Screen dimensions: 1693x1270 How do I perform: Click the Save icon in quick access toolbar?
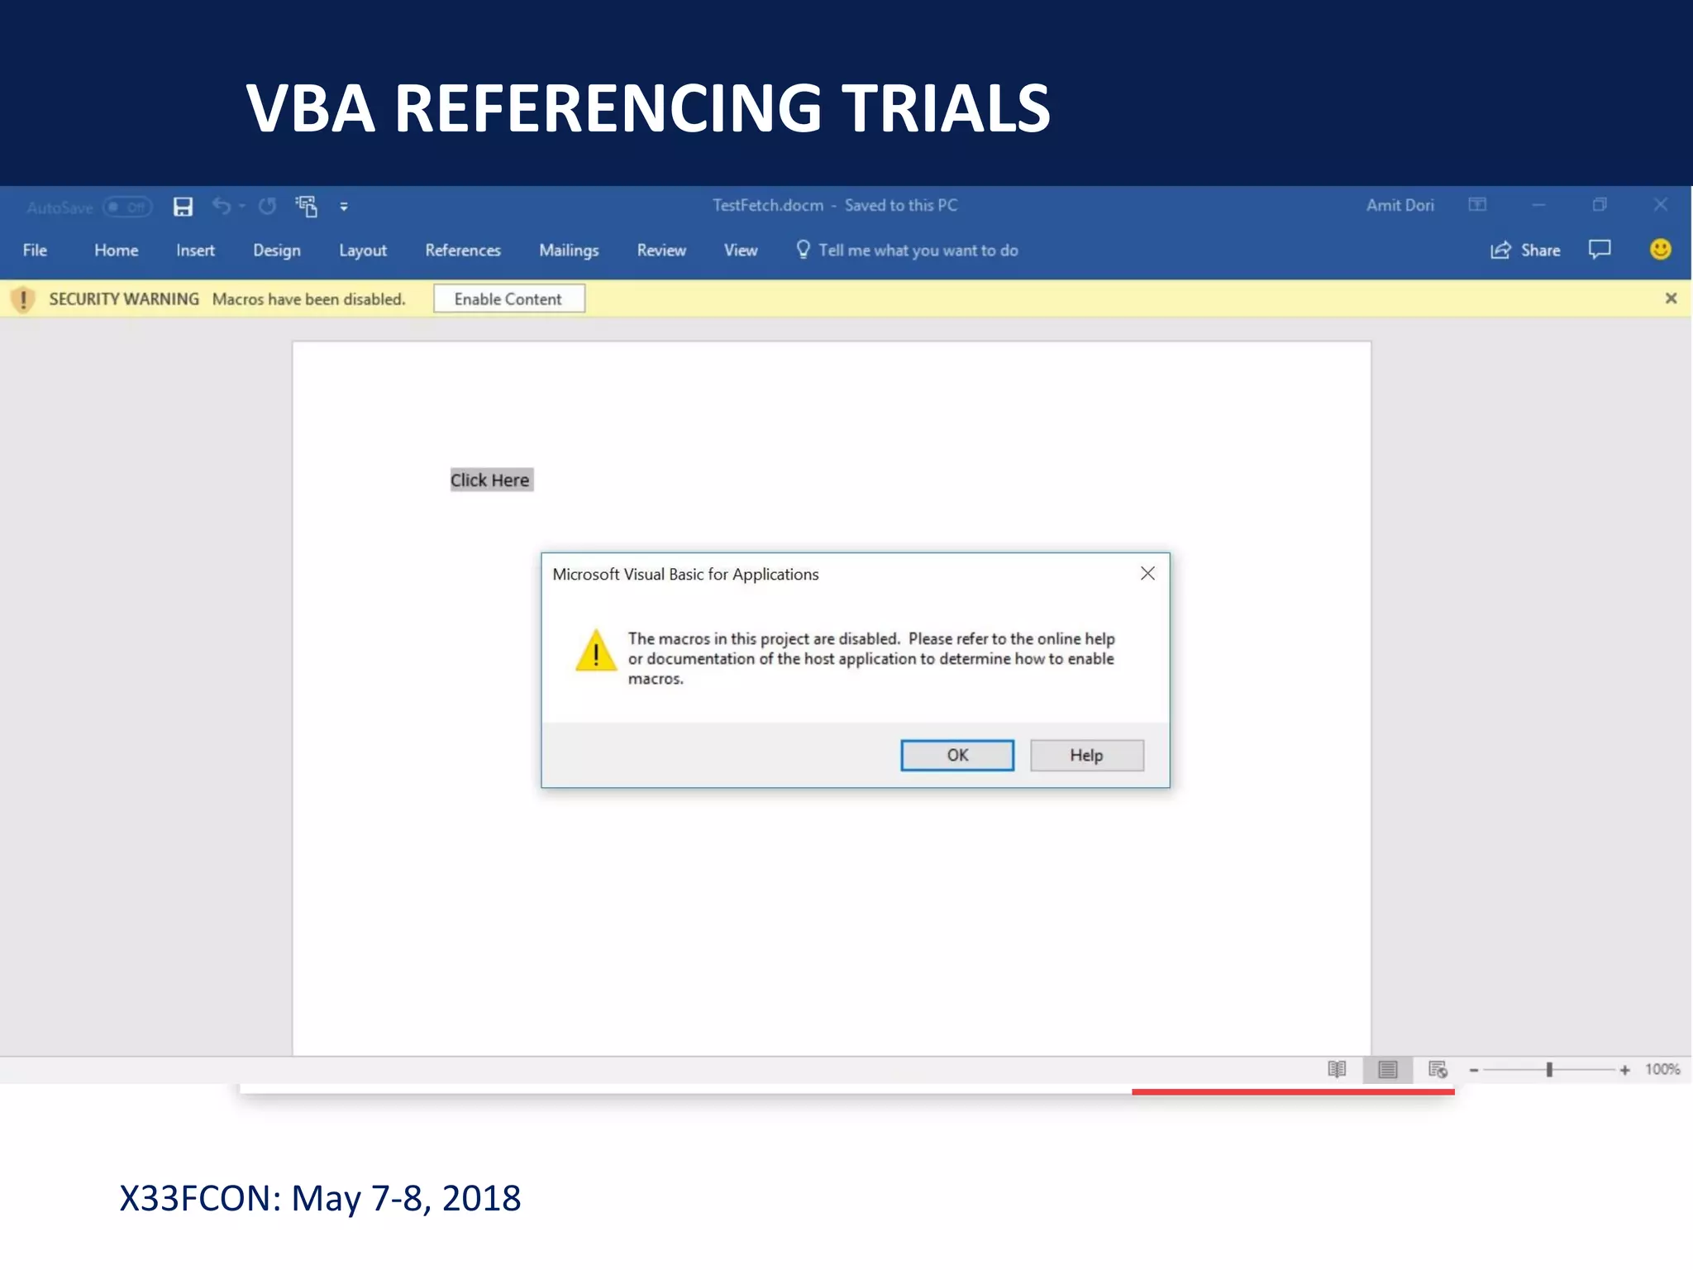(183, 207)
